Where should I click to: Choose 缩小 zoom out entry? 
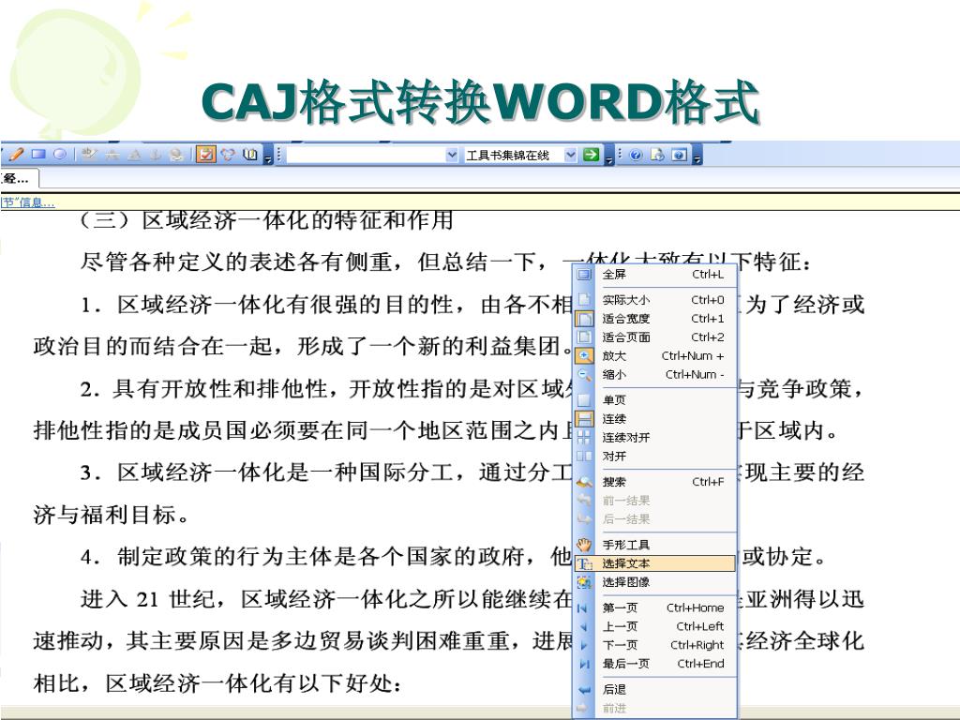pyautogui.click(x=655, y=375)
